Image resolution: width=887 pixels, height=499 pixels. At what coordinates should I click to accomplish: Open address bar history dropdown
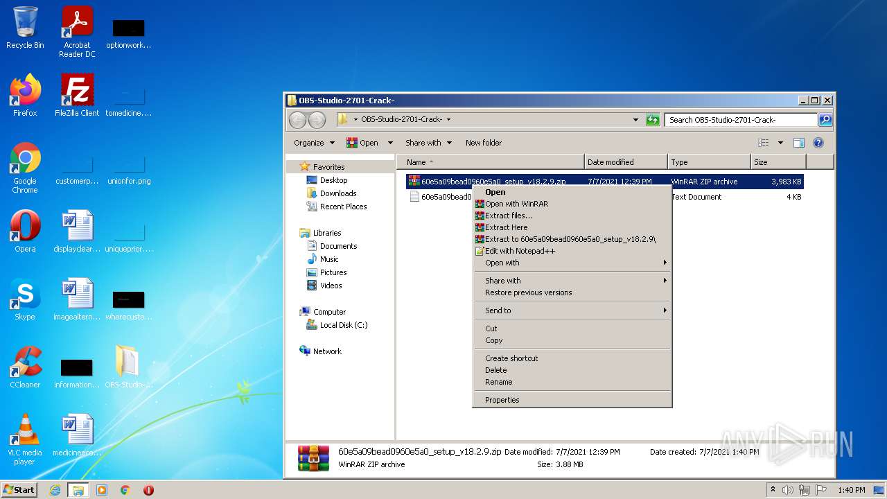[635, 120]
